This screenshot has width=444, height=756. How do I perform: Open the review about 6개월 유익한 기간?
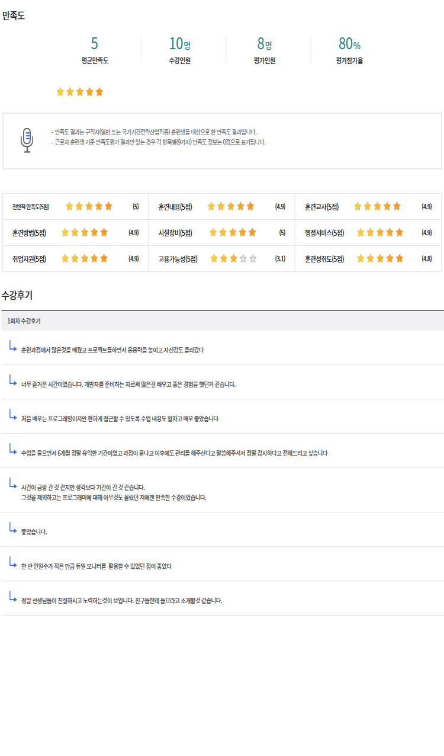(x=174, y=453)
